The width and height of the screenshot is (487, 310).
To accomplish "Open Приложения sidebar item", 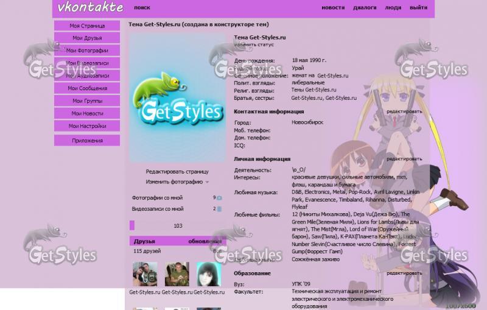I will click(x=87, y=141).
